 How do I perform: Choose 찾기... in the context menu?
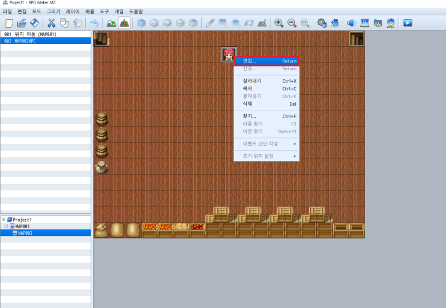[x=267, y=116]
